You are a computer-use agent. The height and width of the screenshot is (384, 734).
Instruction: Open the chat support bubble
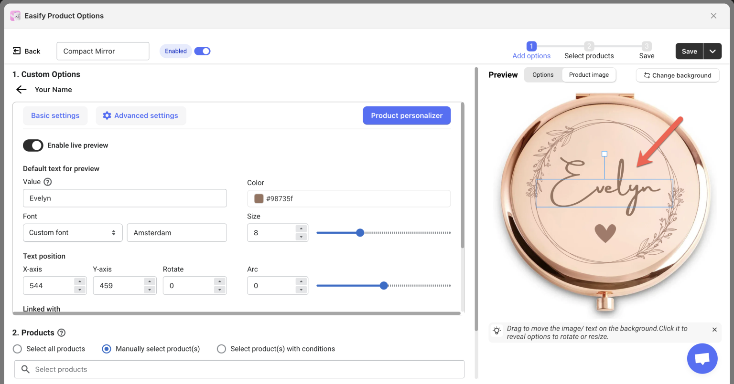click(702, 359)
